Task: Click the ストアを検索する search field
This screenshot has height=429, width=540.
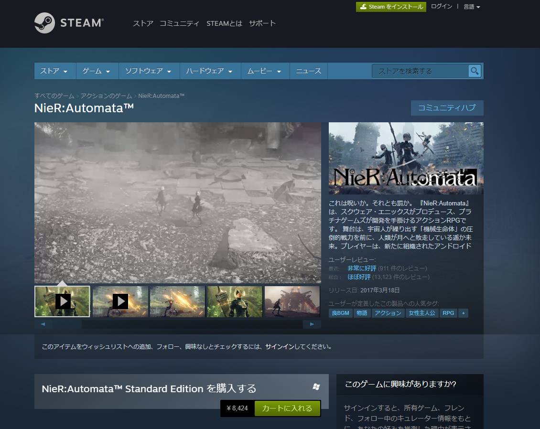Action: pos(420,71)
